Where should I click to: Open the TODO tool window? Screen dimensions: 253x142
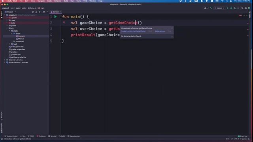coord(31,136)
